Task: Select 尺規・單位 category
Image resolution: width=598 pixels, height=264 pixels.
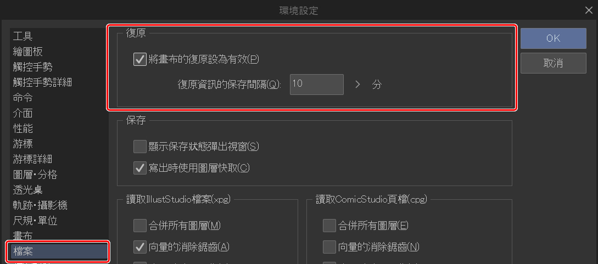Action: coord(35,221)
